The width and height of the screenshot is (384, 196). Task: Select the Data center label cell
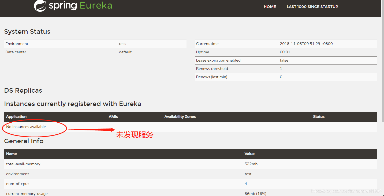pyautogui.click(x=16, y=52)
